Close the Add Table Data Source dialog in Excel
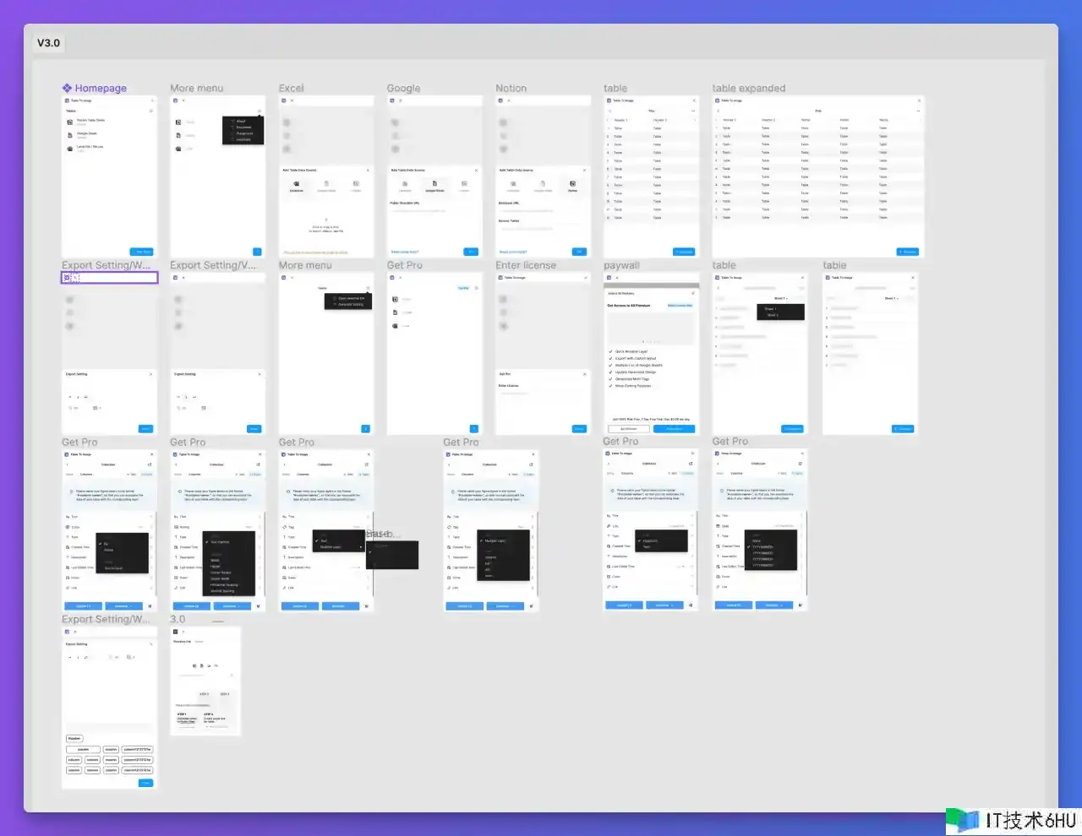This screenshot has width=1082, height=836. click(368, 171)
